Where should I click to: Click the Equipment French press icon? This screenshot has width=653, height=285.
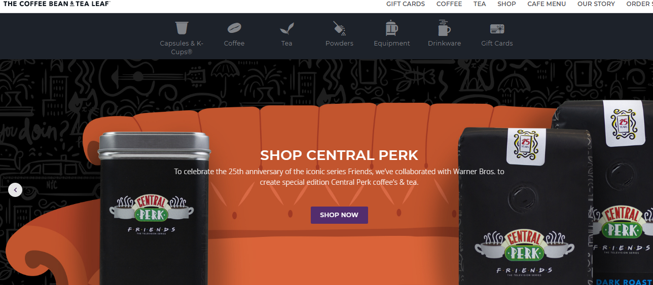pyautogui.click(x=391, y=28)
